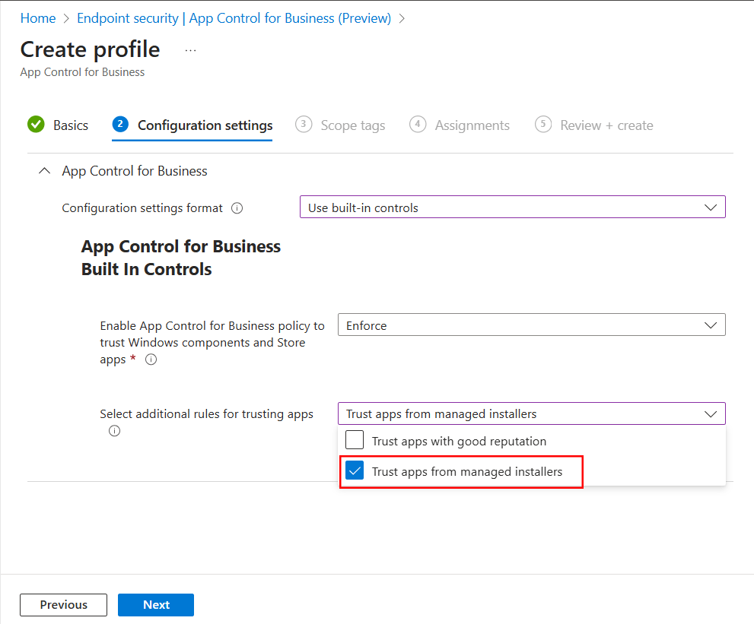Screen dimensions: 754x624
Task: Click App Control for Business subtitle text
Action: click(x=82, y=72)
